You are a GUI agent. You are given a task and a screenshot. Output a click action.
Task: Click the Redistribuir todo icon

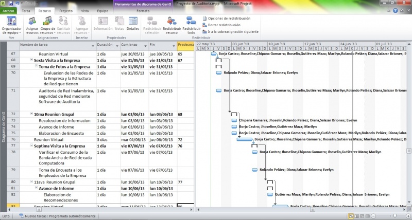(191, 24)
